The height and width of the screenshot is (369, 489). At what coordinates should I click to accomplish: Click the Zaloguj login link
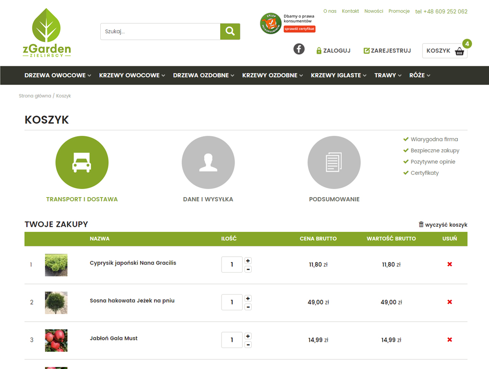tap(333, 51)
